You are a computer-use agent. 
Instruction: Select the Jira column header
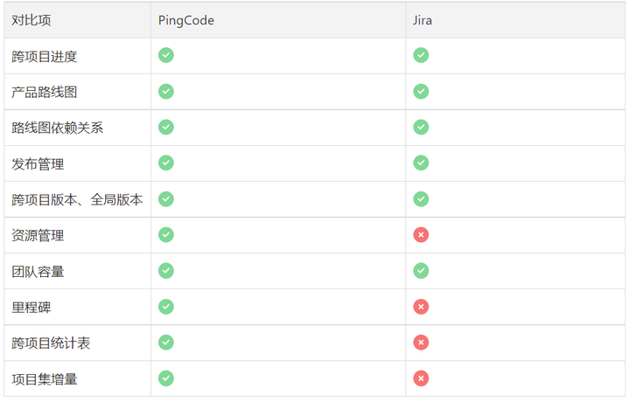click(423, 20)
